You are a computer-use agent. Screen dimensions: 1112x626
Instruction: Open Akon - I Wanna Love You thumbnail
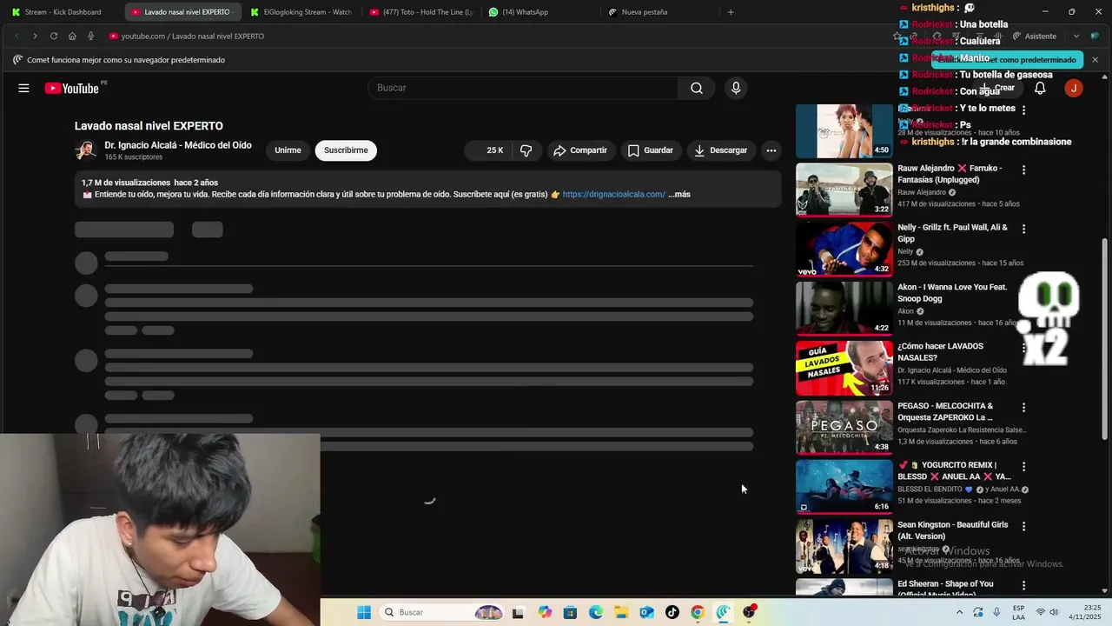[844, 308]
